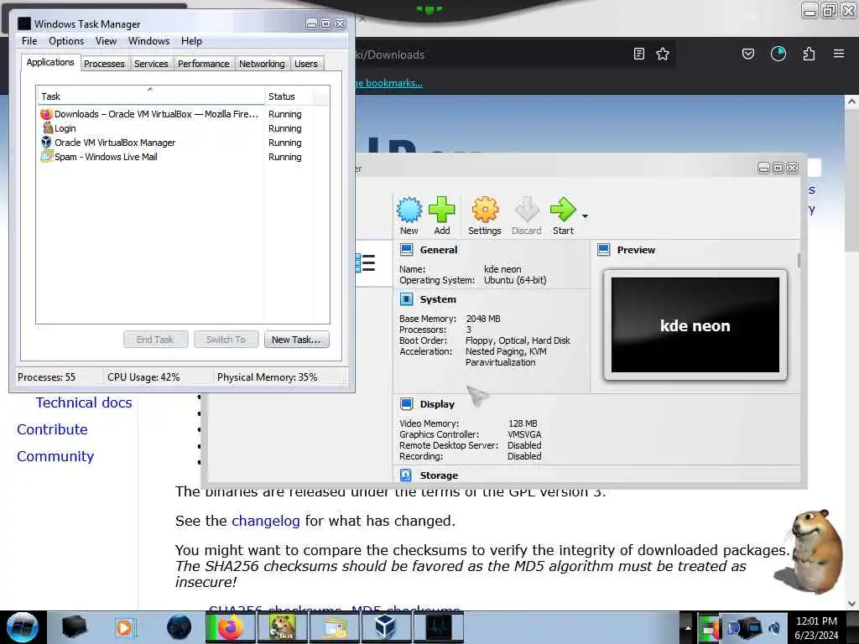
Task: Open the Options menu in Task Manager
Action: [66, 41]
